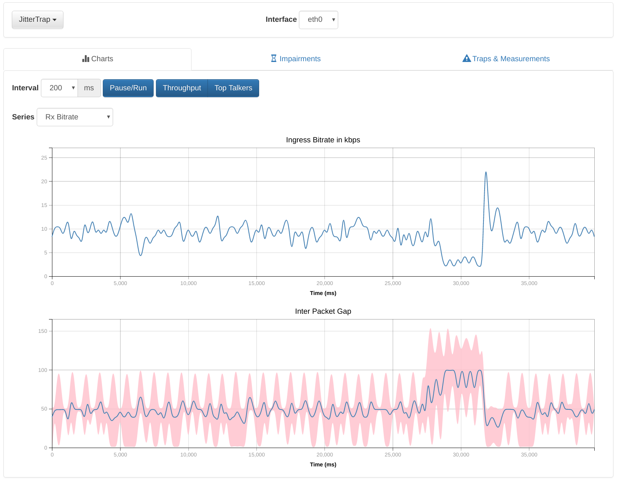Viewport: 618px width, 484px height.
Task: Click the bar chart icon in Charts tab
Action: (x=86, y=59)
